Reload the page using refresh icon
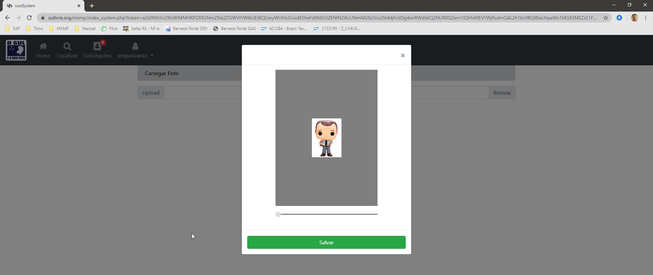The image size is (653, 275). [29, 18]
